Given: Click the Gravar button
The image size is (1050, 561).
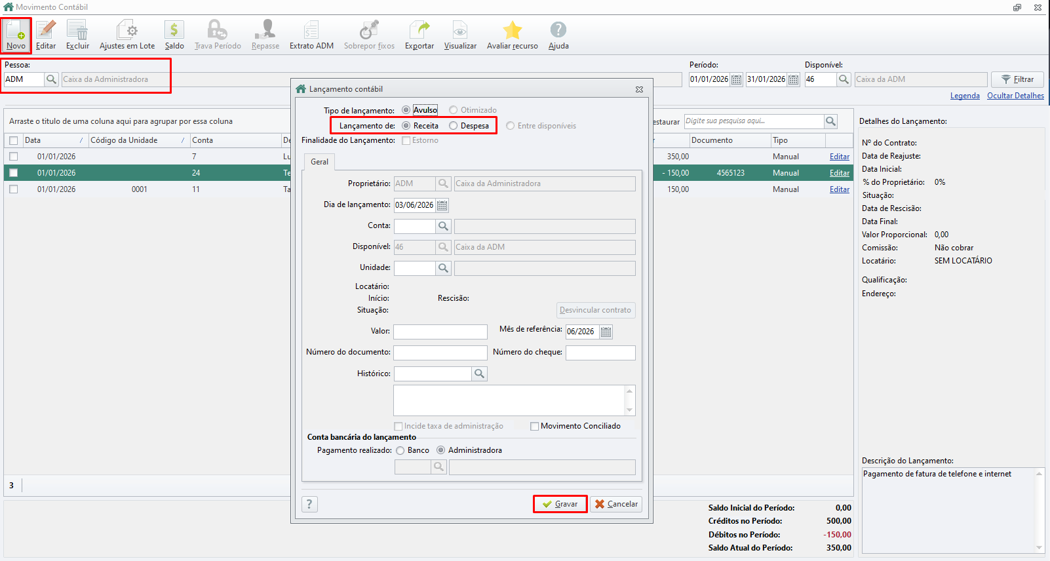Looking at the screenshot, I should tap(560, 504).
